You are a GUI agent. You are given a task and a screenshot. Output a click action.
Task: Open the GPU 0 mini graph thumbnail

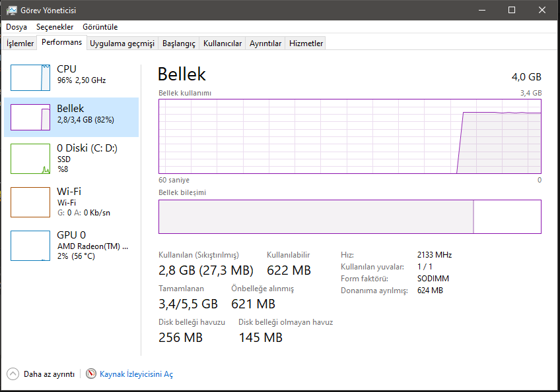30,246
